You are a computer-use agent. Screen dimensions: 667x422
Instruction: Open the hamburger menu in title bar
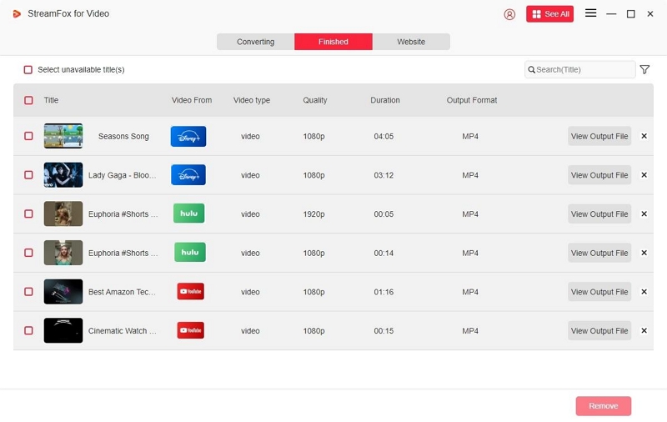pyautogui.click(x=590, y=13)
